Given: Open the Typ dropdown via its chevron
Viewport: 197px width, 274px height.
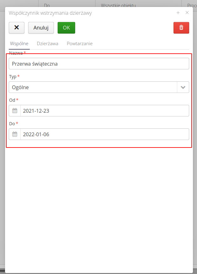Looking at the screenshot, I should (183, 87).
